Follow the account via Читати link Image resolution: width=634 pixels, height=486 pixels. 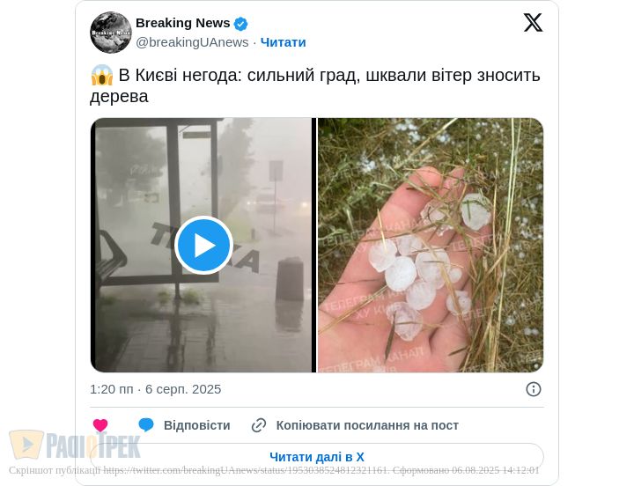283,42
